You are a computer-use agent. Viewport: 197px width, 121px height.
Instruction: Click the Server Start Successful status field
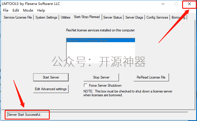(x=97, y=115)
